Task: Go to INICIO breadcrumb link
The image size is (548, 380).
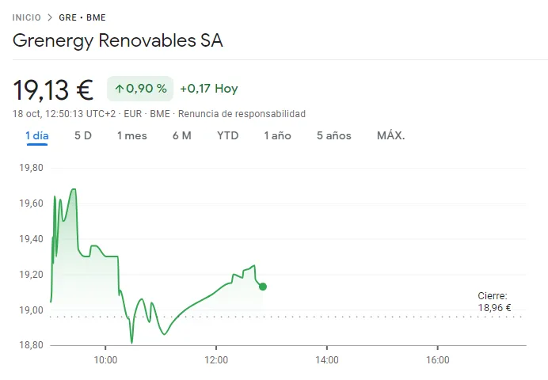Action: coord(27,17)
